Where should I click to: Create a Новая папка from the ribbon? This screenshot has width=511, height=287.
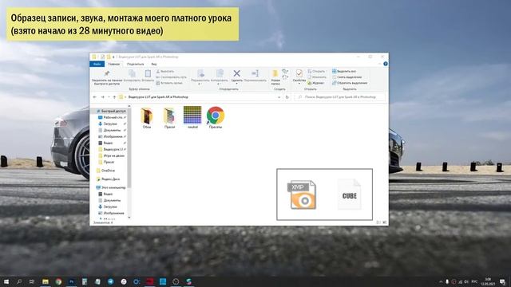coord(275,77)
